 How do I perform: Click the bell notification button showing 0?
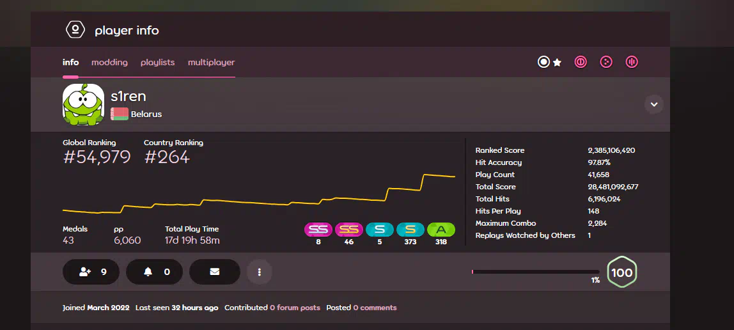pyautogui.click(x=156, y=272)
